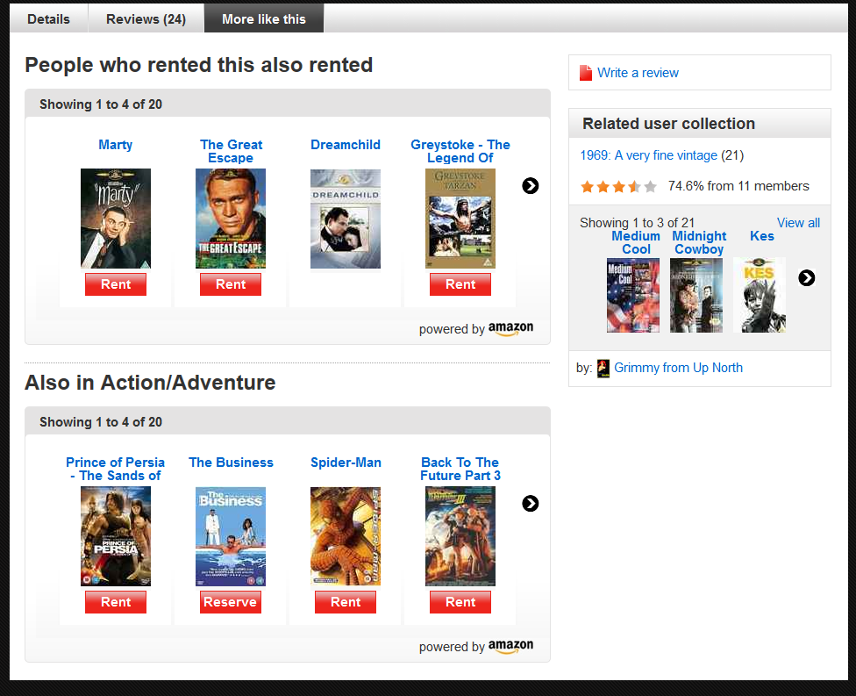Click the 'Also in Action/Adventure' heading
856x696 pixels.
[x=150, y=383]
